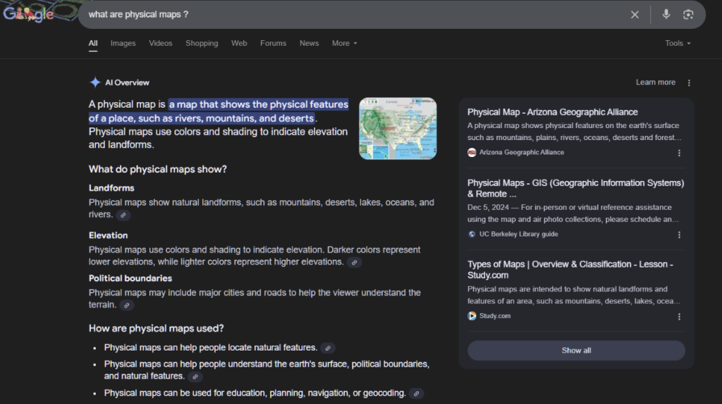Image resolution: width=722 pixels, height=404 pixels.
Task: Click the 'Elevation' subheading
Action: [x=108, y=235]
